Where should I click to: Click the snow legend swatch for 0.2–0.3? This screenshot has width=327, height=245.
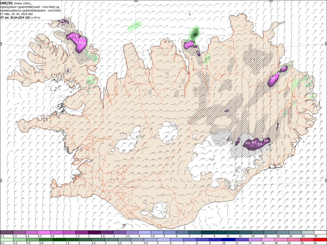point(7,232)
